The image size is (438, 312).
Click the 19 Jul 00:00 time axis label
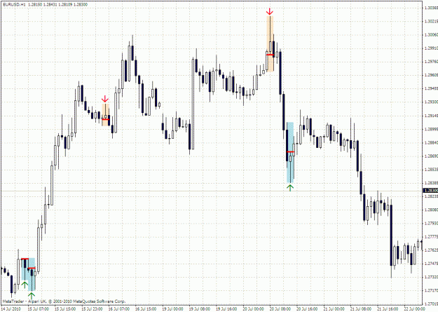173,309
